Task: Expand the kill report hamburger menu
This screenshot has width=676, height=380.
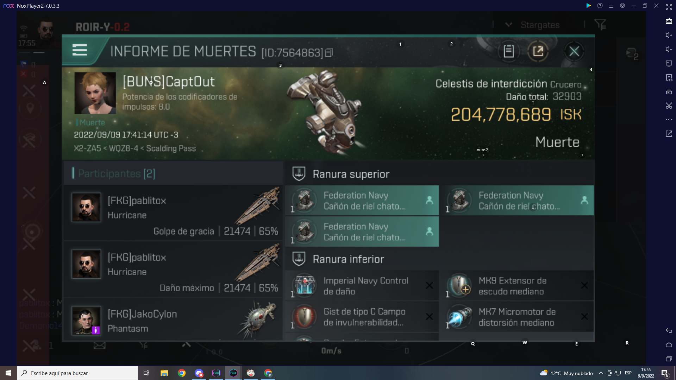Action: pyautogui.click(x=79, y=51)
